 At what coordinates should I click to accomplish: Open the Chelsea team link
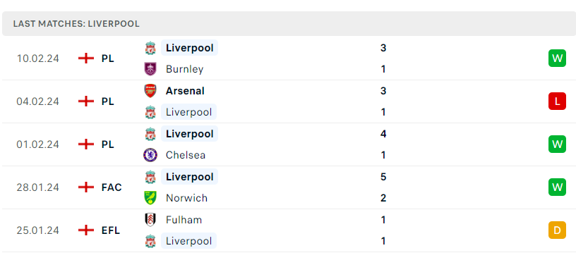186,155
